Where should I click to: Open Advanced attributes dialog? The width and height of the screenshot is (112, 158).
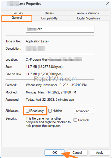(x=84, y=111)
